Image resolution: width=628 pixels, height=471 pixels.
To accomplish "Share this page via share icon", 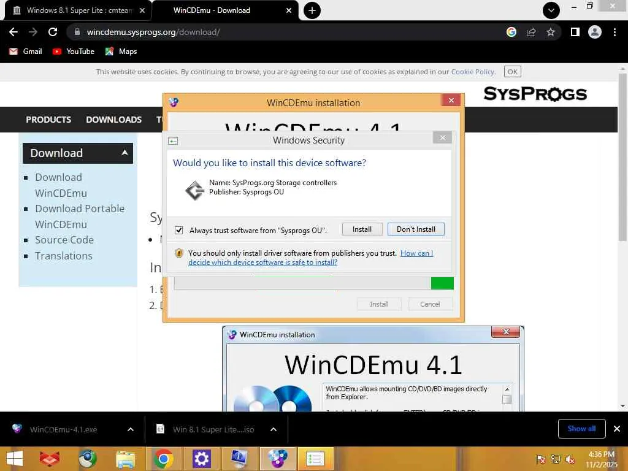I will [531, 32].
